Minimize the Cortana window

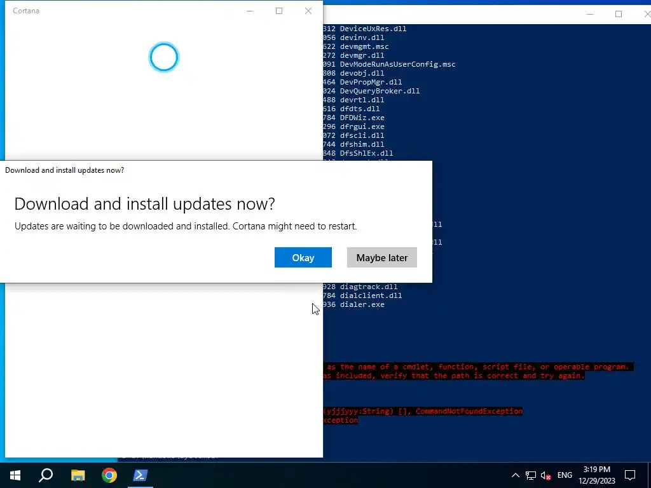pyautogui.click(x=250, y=11)
